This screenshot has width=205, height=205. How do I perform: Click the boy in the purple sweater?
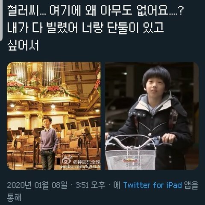pos(48,142)
